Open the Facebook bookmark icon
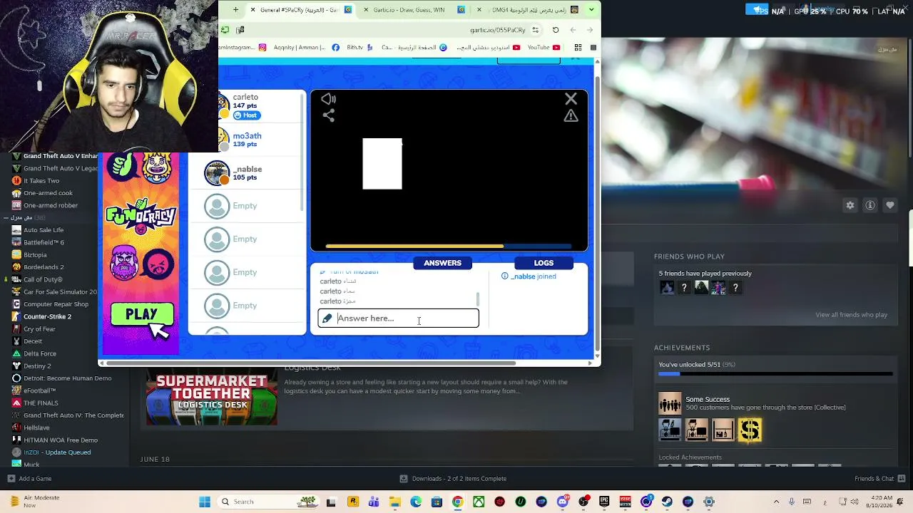The image size is (913, 513). tap(336, 48)
